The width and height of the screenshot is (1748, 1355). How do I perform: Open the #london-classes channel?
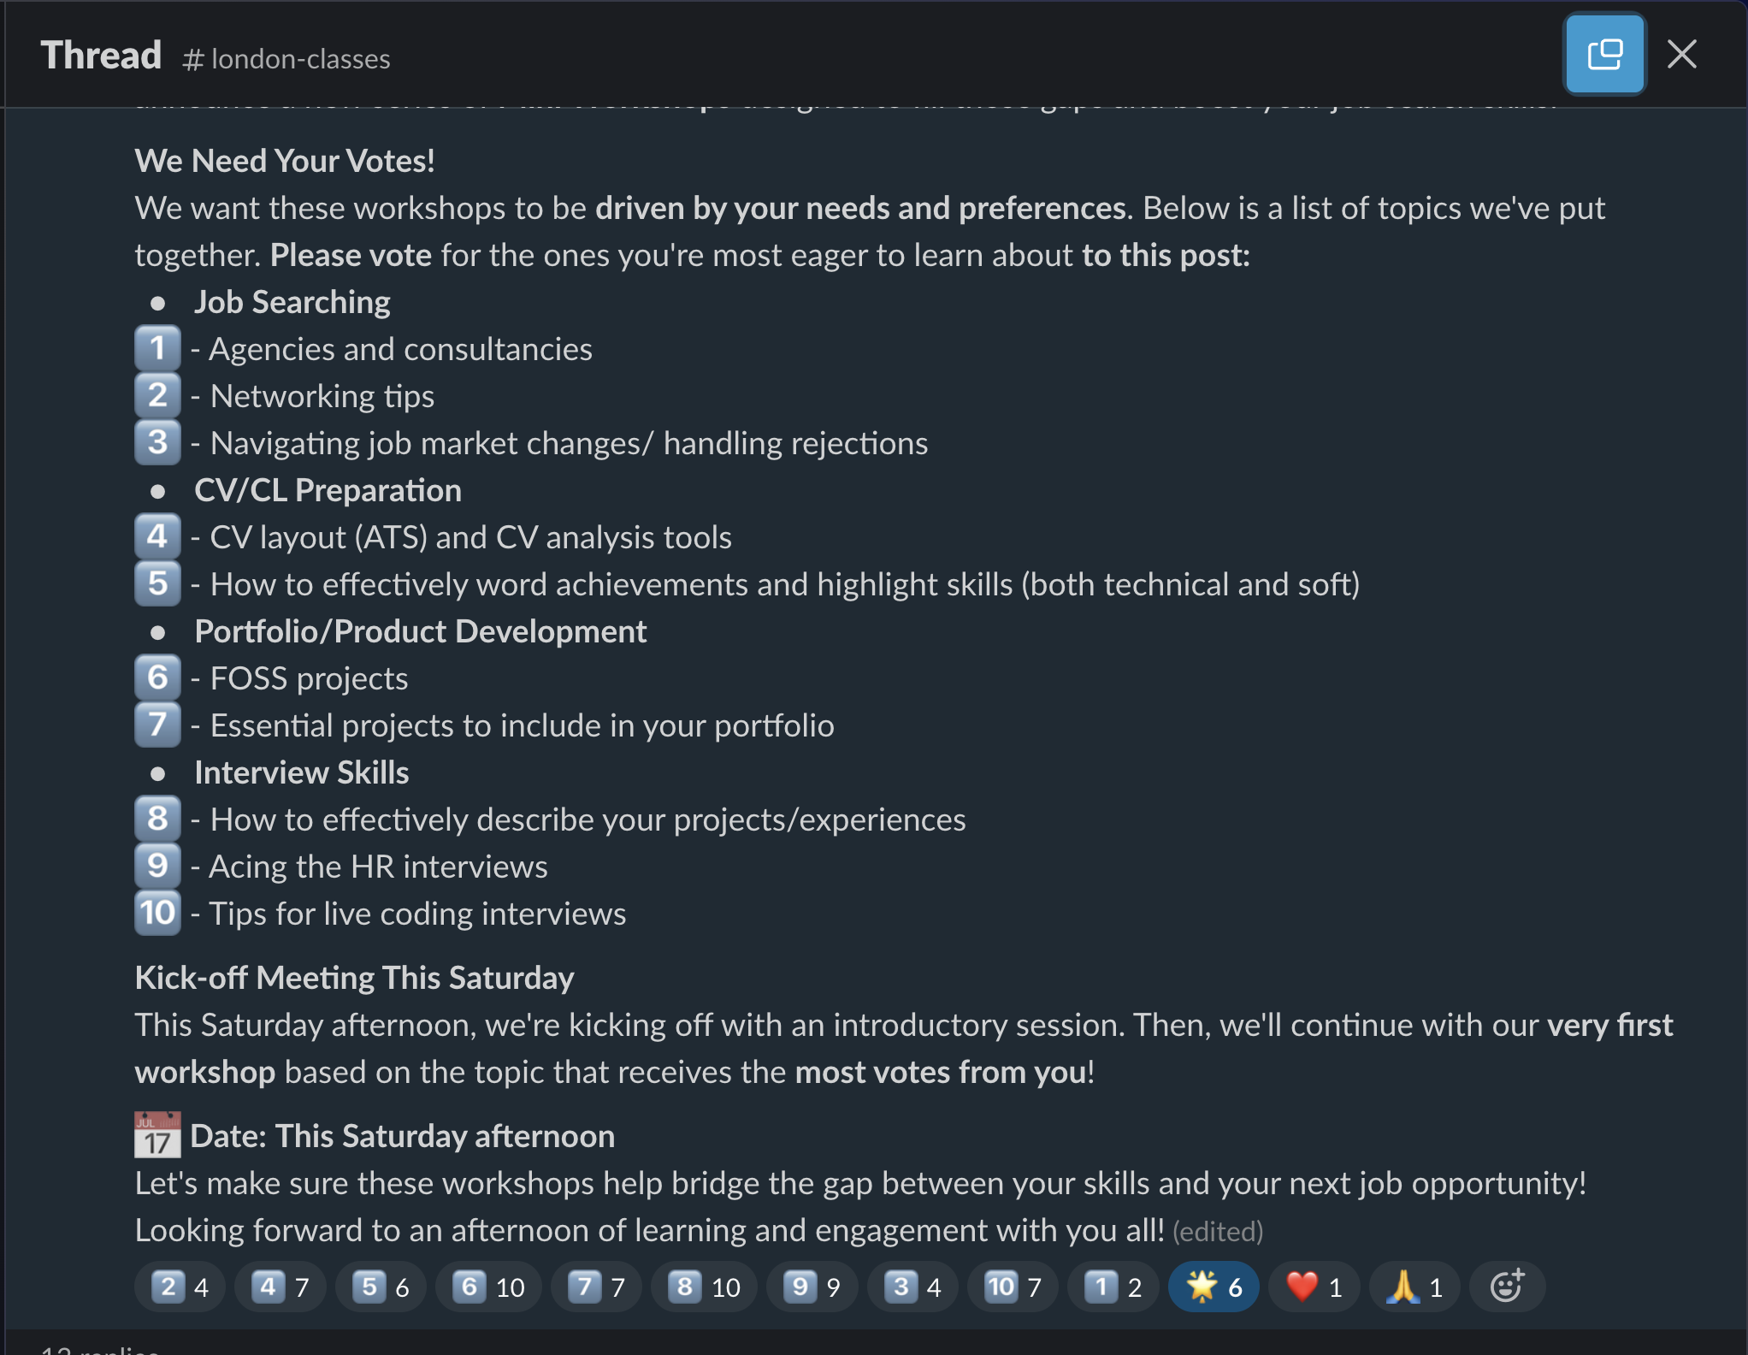point(286,58)
